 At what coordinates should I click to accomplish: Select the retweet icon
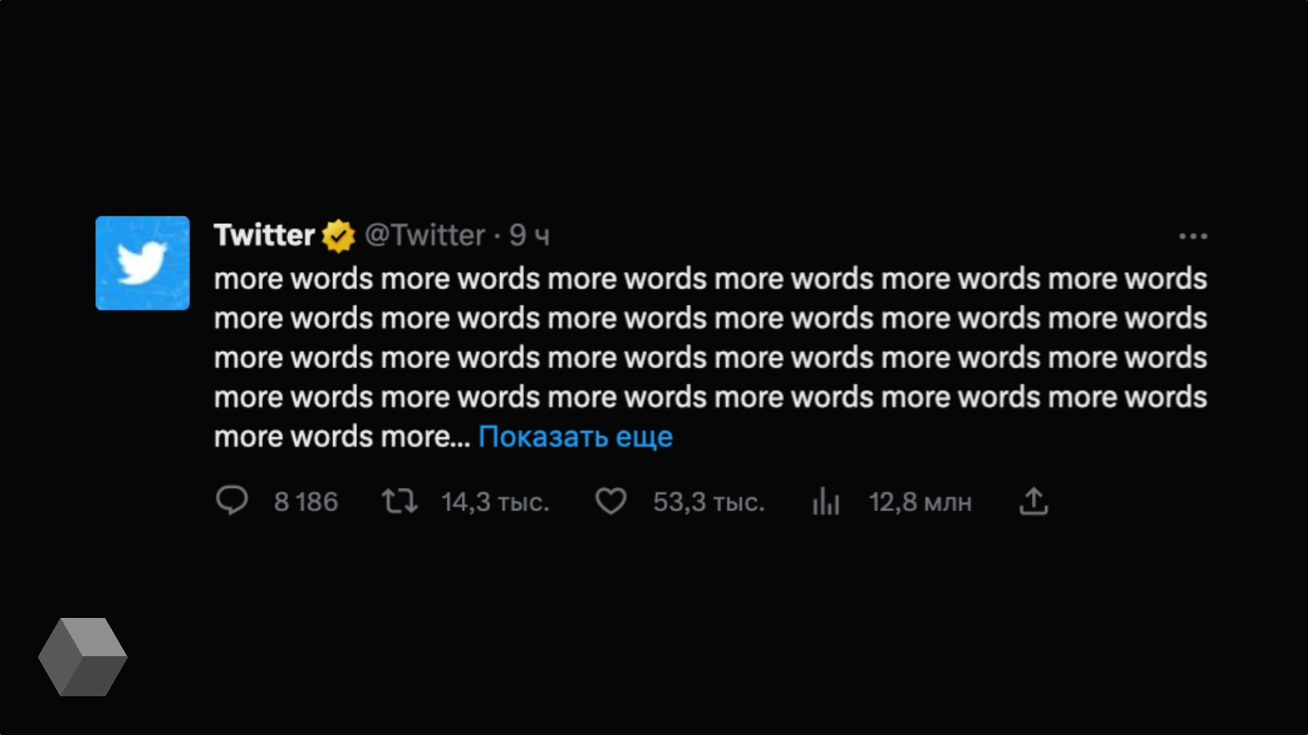(x=399, y=502)
